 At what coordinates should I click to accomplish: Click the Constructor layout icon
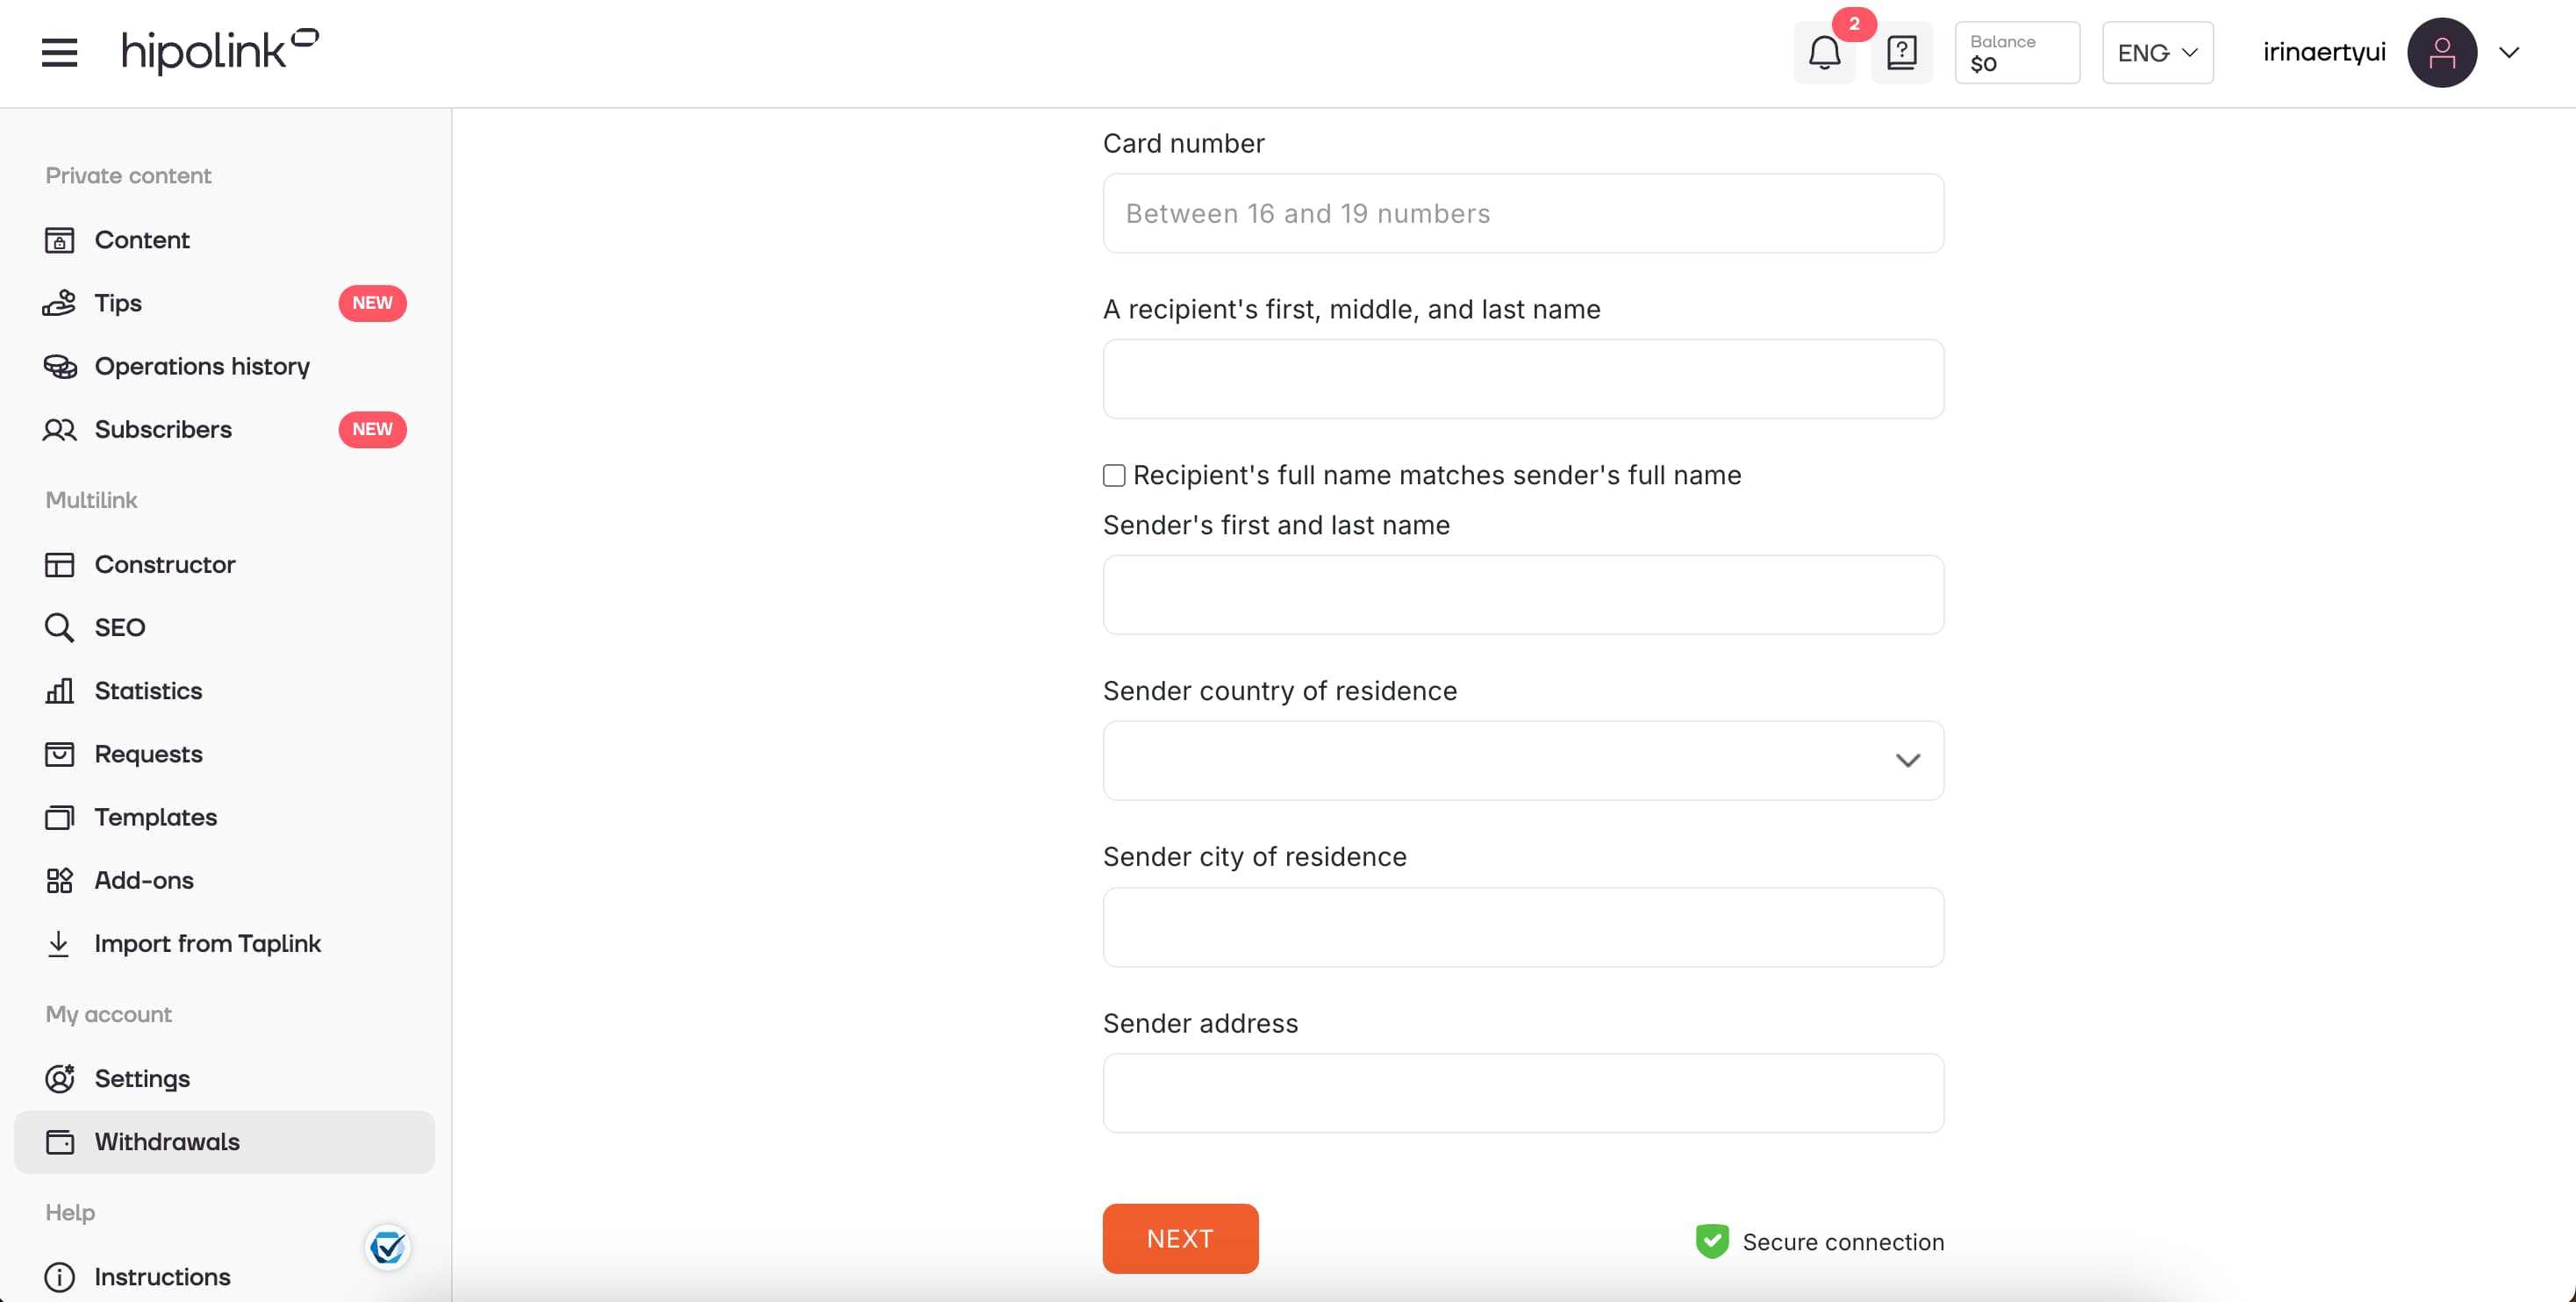pos(59,564)
